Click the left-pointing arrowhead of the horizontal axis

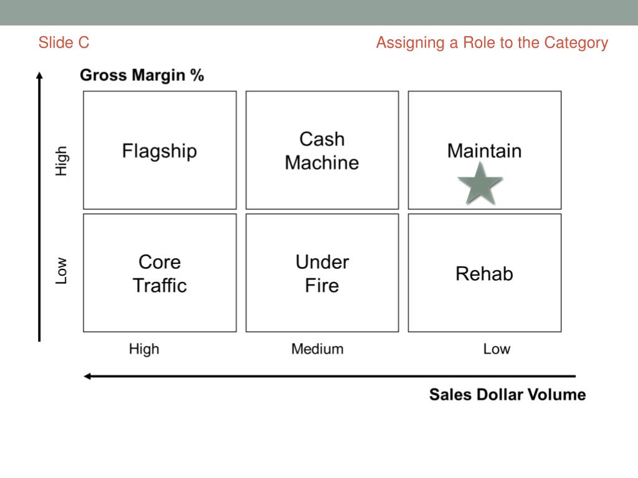(88, 376)
